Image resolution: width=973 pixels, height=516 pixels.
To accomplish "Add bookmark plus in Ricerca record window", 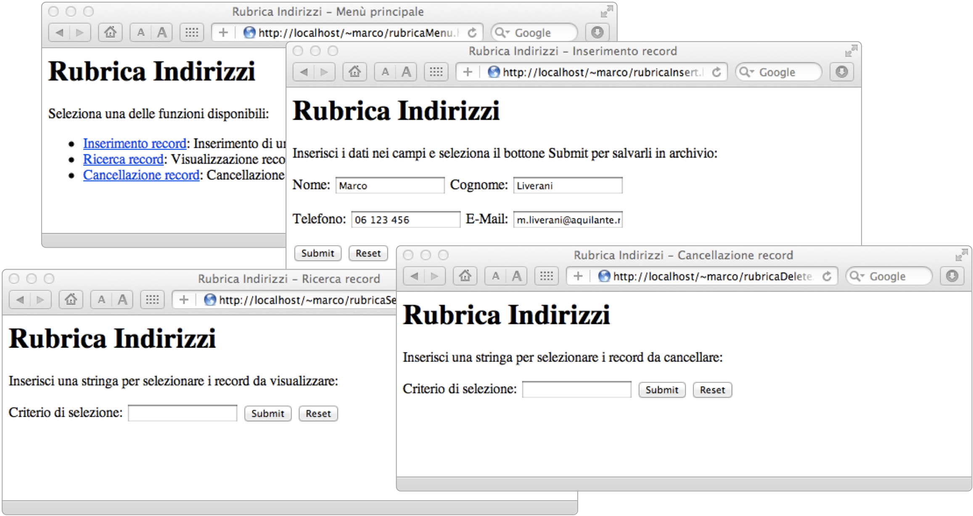I will 184,300.
